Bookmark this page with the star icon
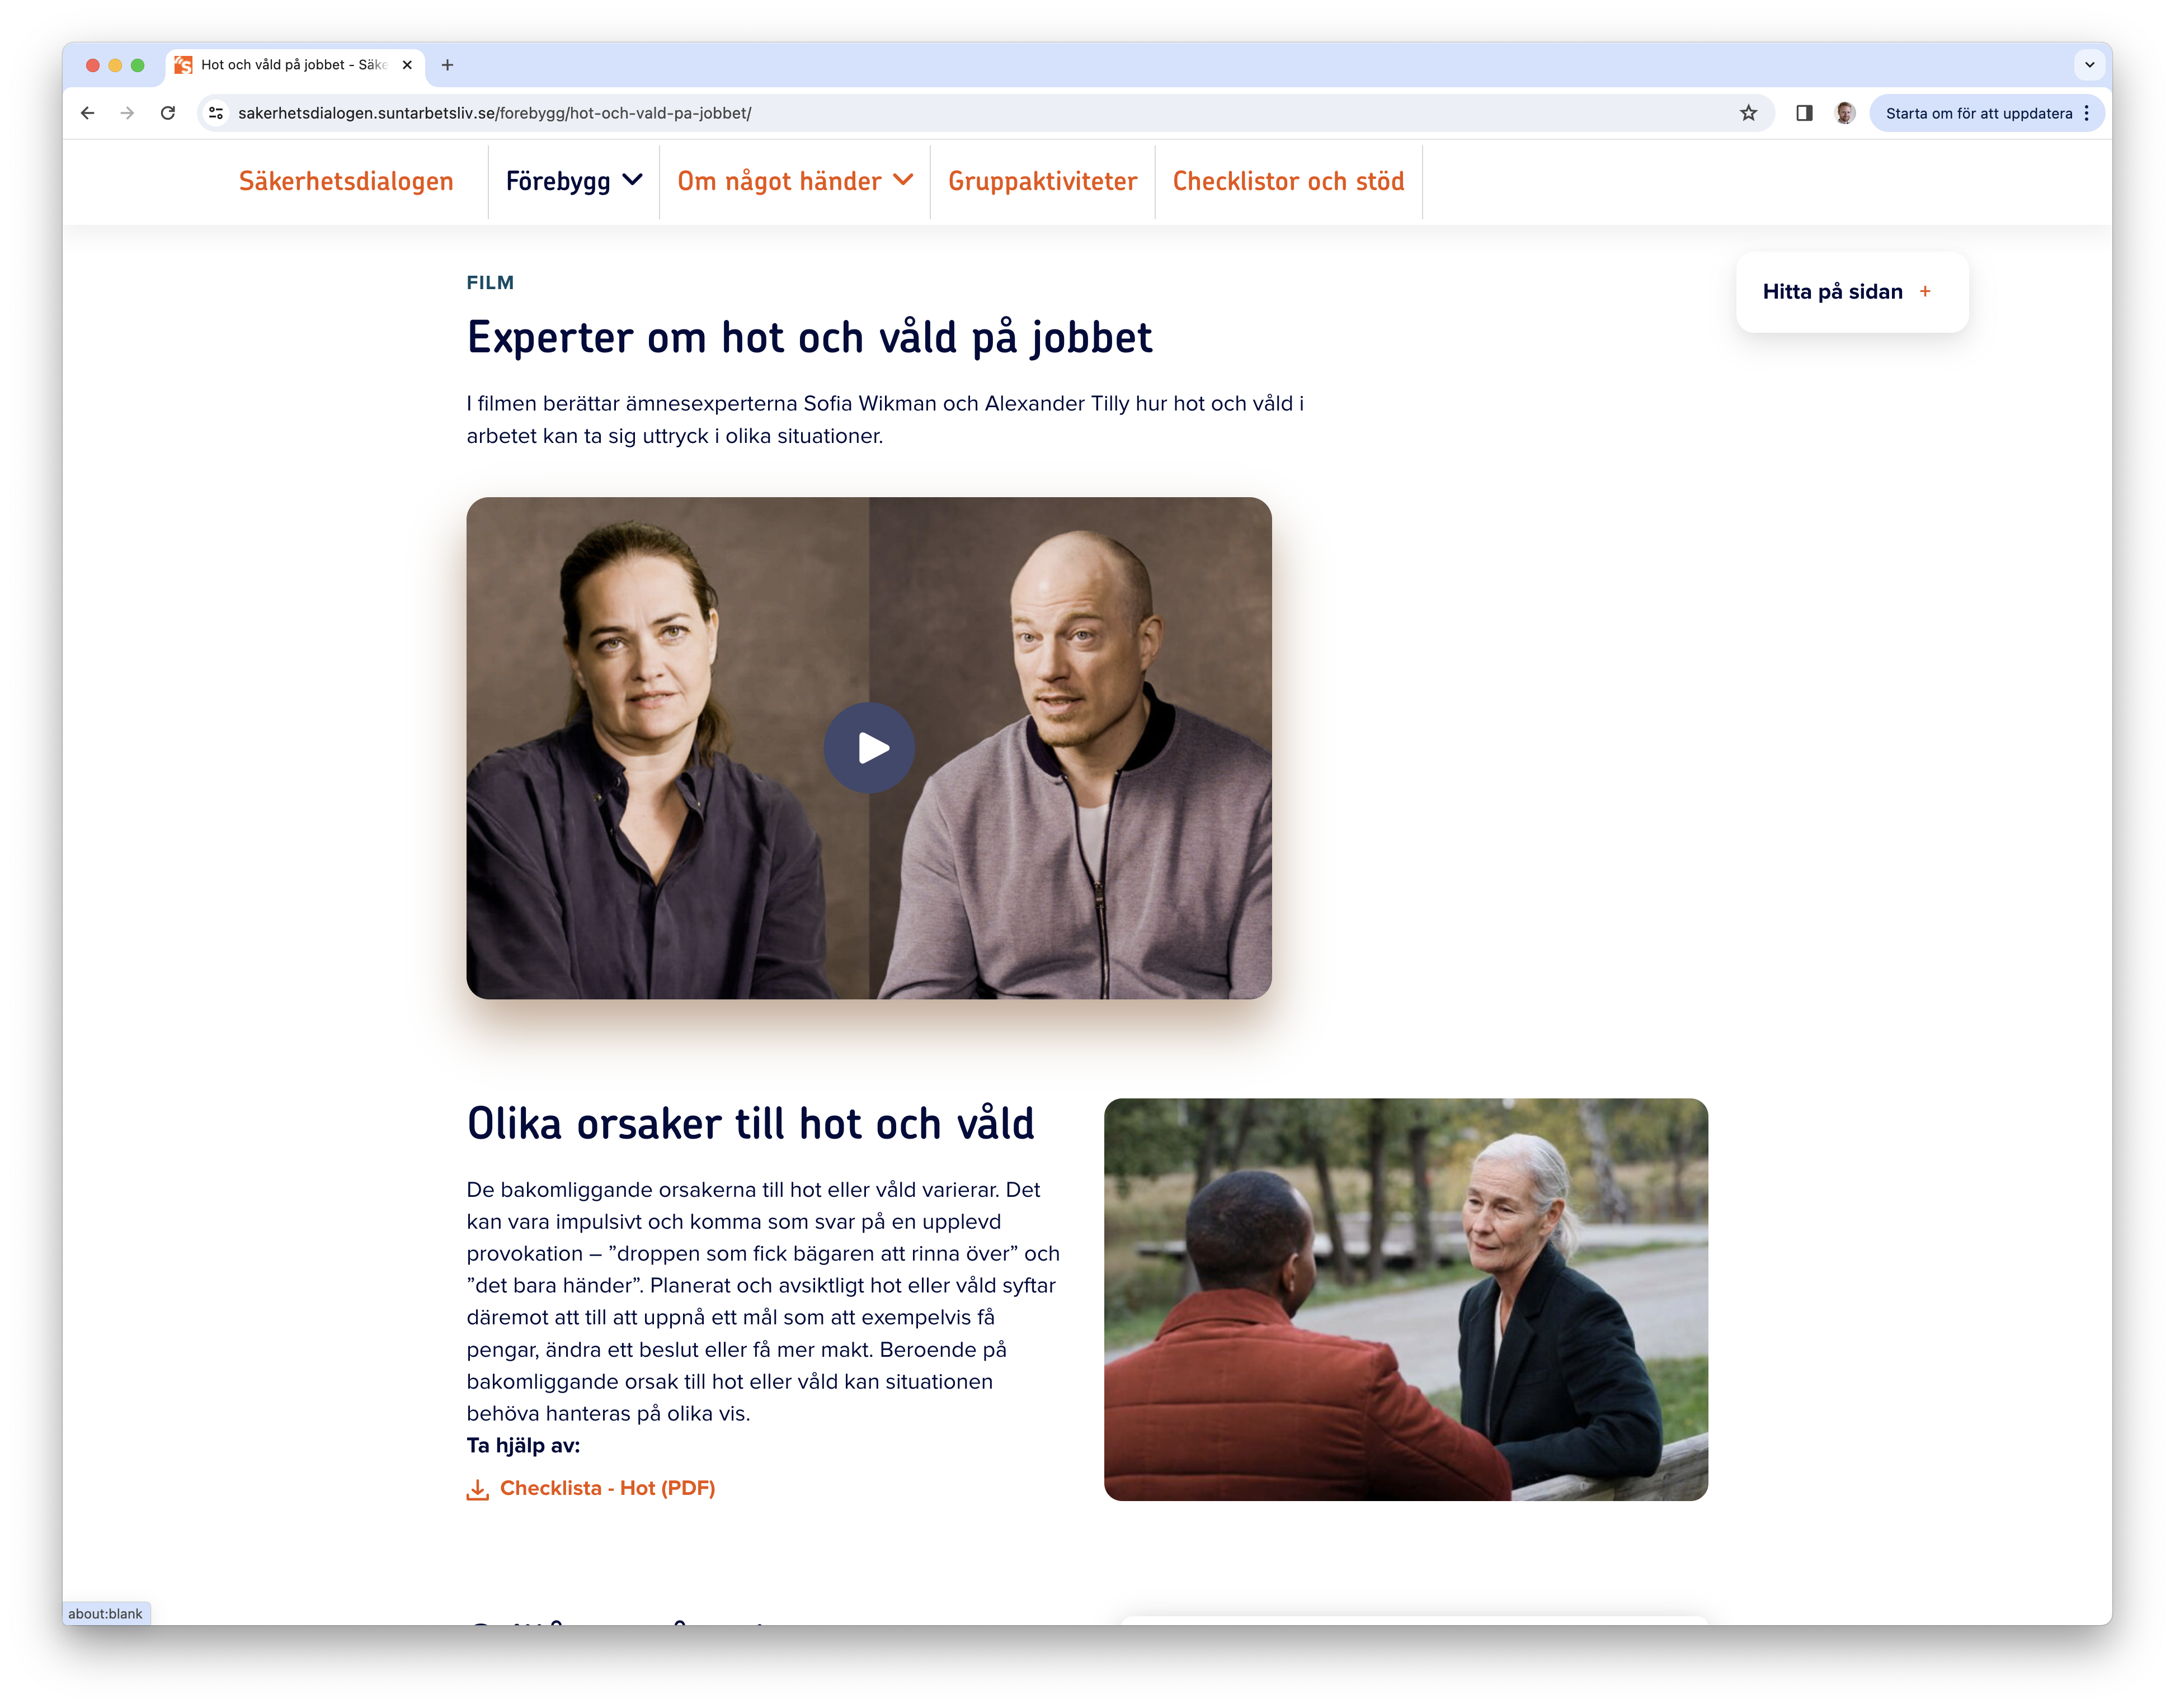The width and height of the screenshot is (2175, 1708). (1747, 113)
